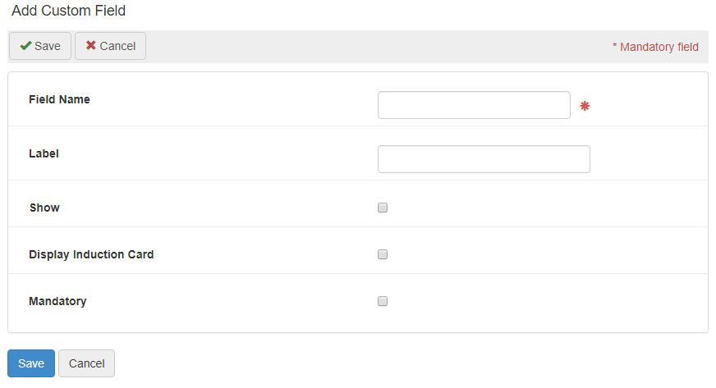Click the top toolbar Cancel button
This screenshot has width=716, height=388.
(x=111, y=46)
